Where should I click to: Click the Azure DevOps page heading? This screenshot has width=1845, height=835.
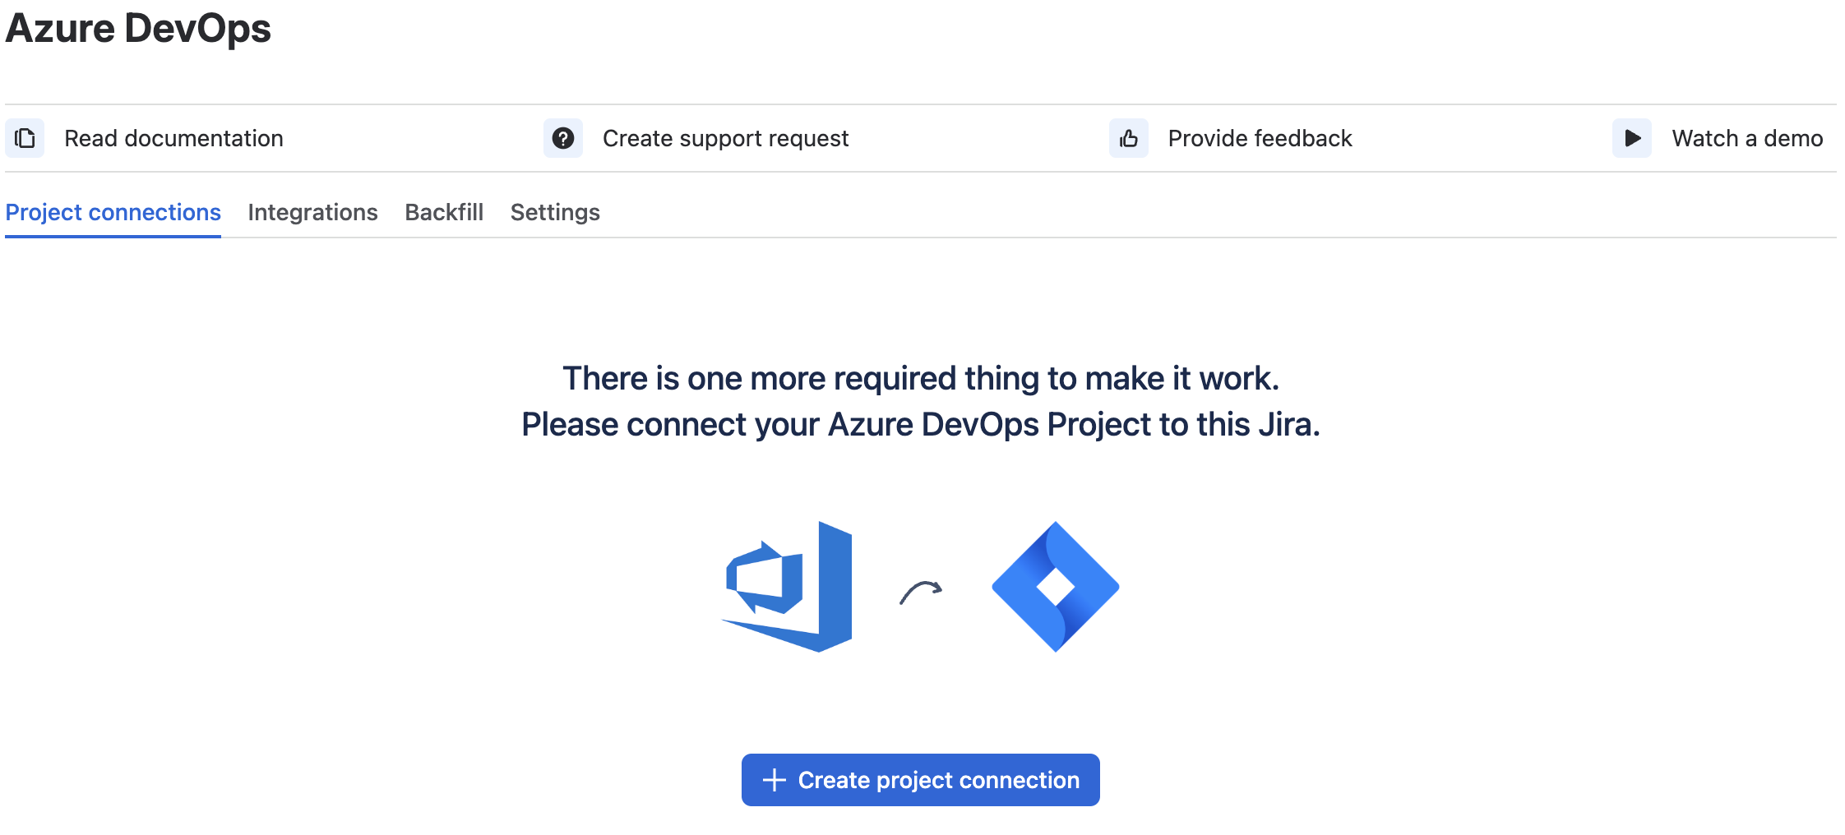tap(138, 28)
